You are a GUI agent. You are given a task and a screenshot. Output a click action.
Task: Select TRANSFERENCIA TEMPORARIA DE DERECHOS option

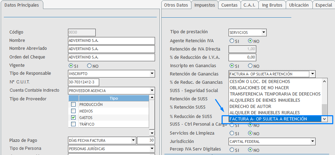[275, 94]
